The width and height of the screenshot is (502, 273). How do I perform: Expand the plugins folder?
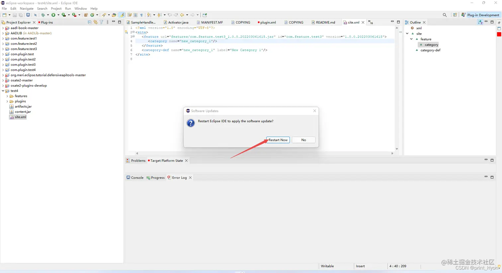7,101
